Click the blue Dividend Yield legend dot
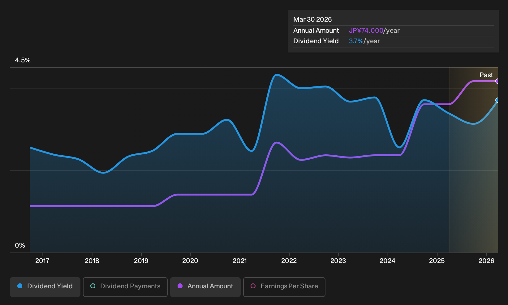Image resolution: width=508 pixels, height=305 pixels. point(20,286)
